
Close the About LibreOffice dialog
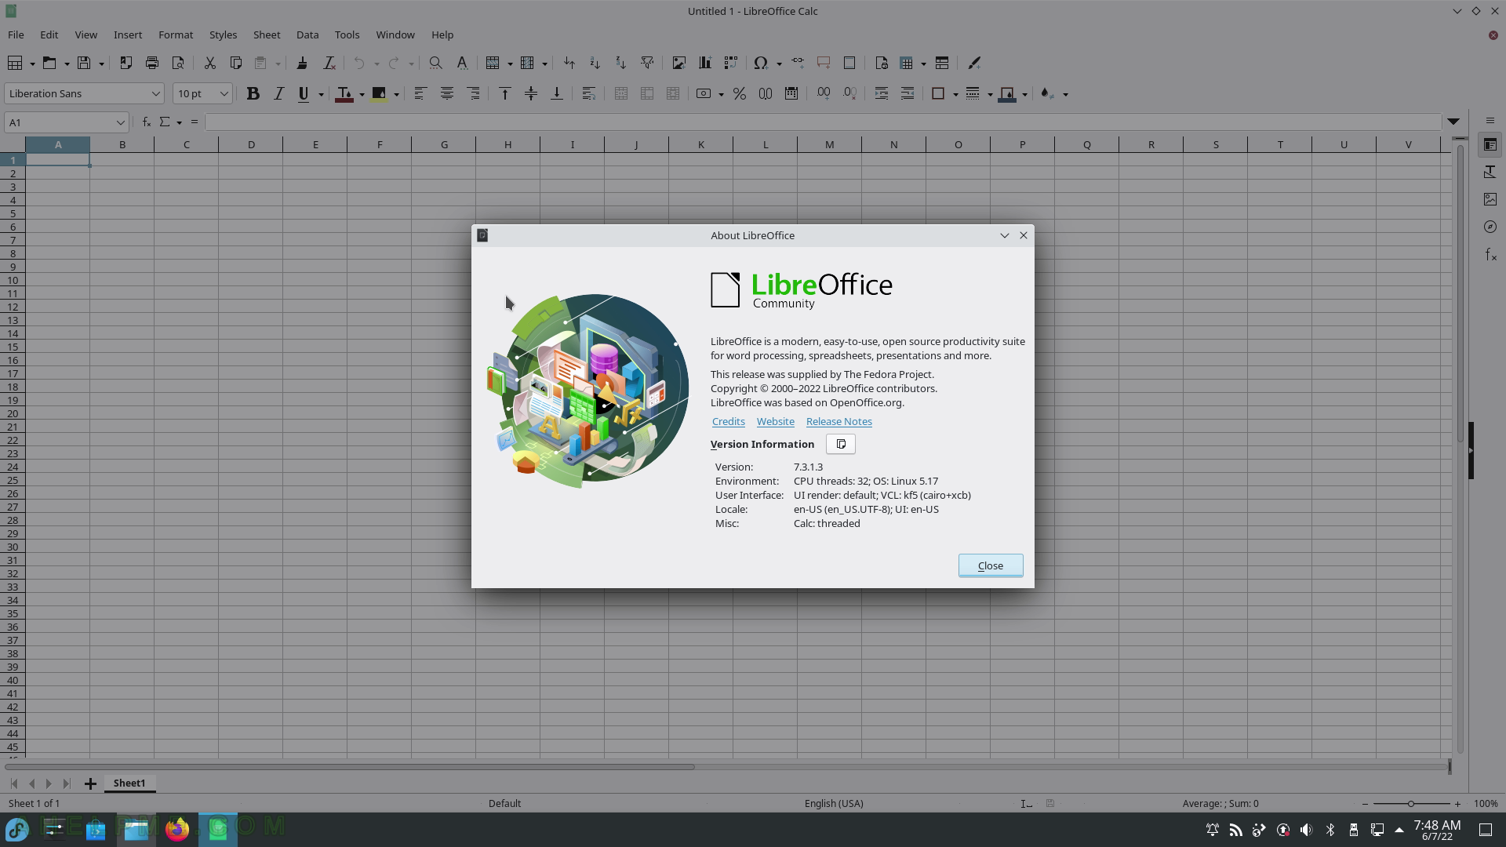pos(991,565)
